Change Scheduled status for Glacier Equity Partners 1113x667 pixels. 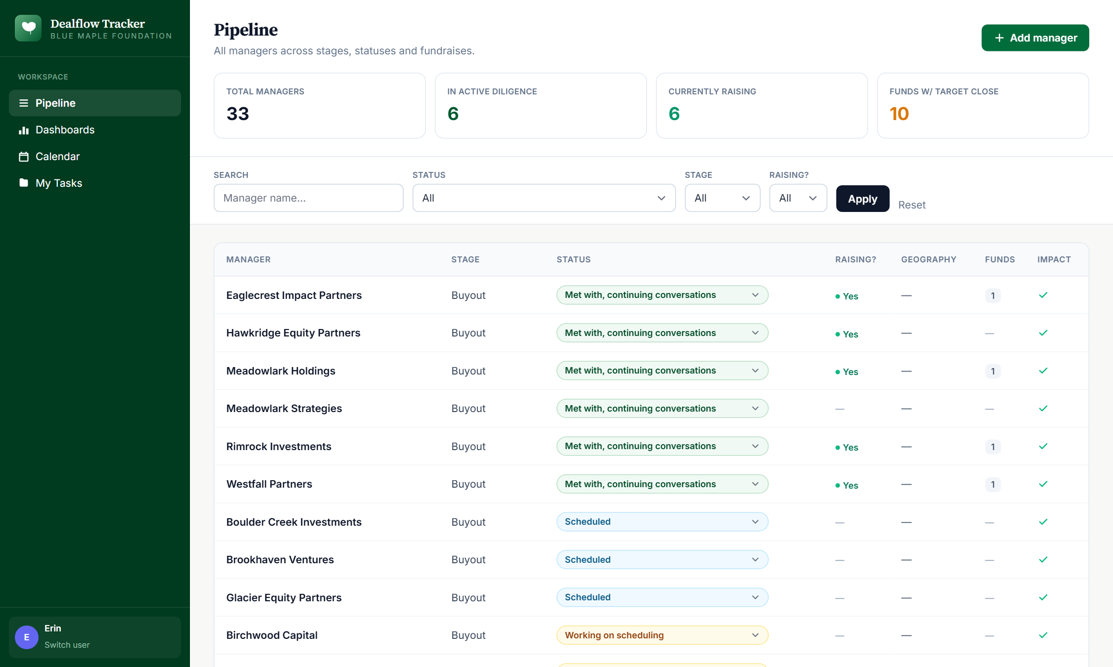[662, 597]
